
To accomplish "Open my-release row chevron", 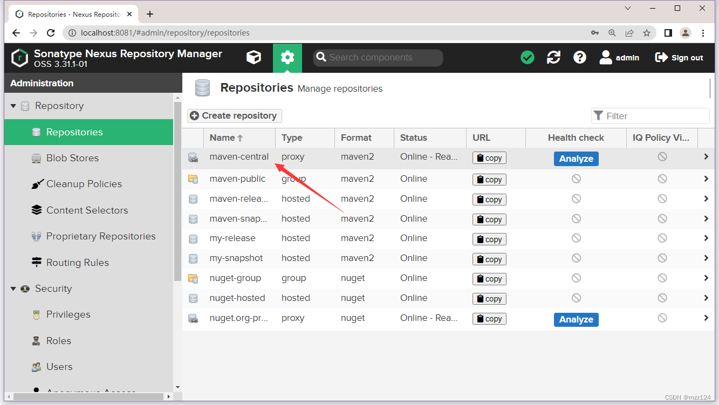I will click(x=706, y=238).
